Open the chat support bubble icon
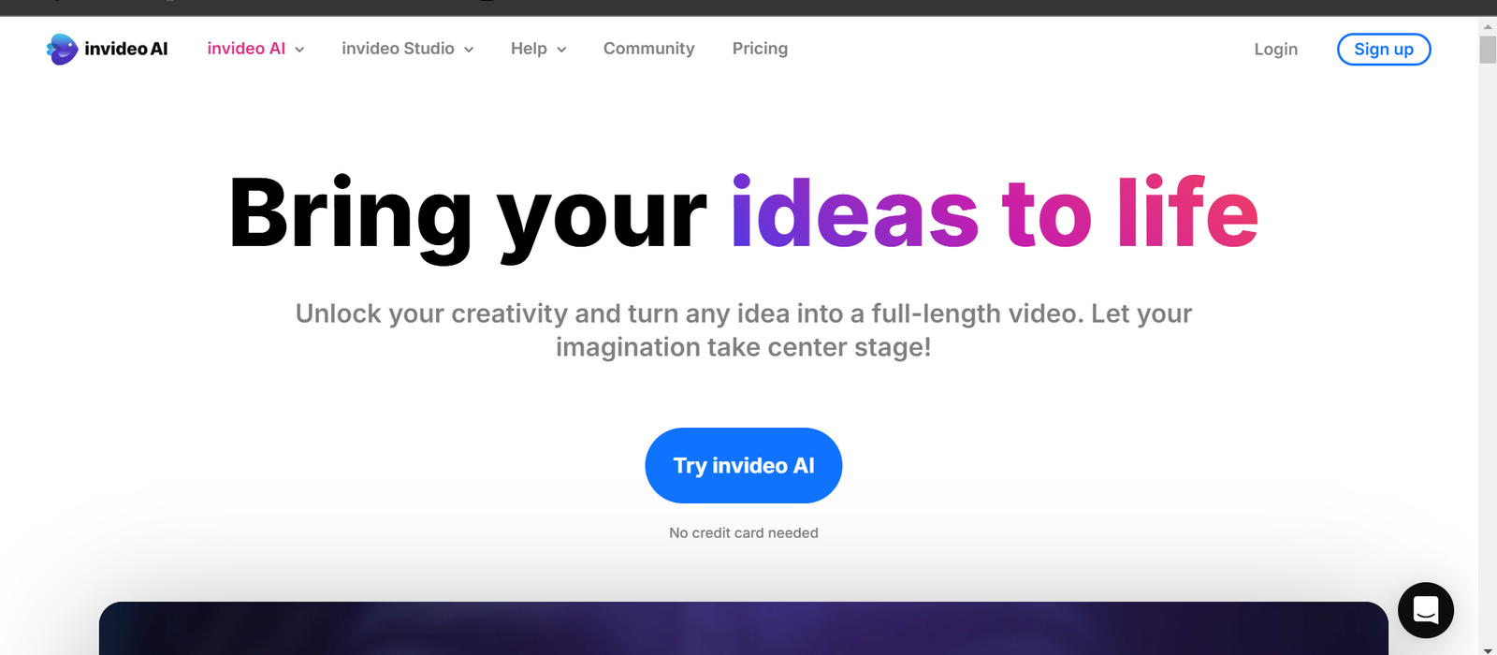 pos(1426,610)
